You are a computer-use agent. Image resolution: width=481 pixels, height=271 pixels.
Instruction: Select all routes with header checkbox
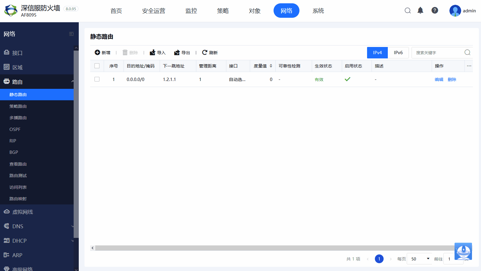(x=97, y=66)
